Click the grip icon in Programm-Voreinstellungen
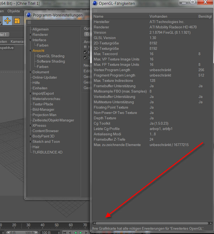The height and width of the screenshot is (234, 214). [29, 22]
